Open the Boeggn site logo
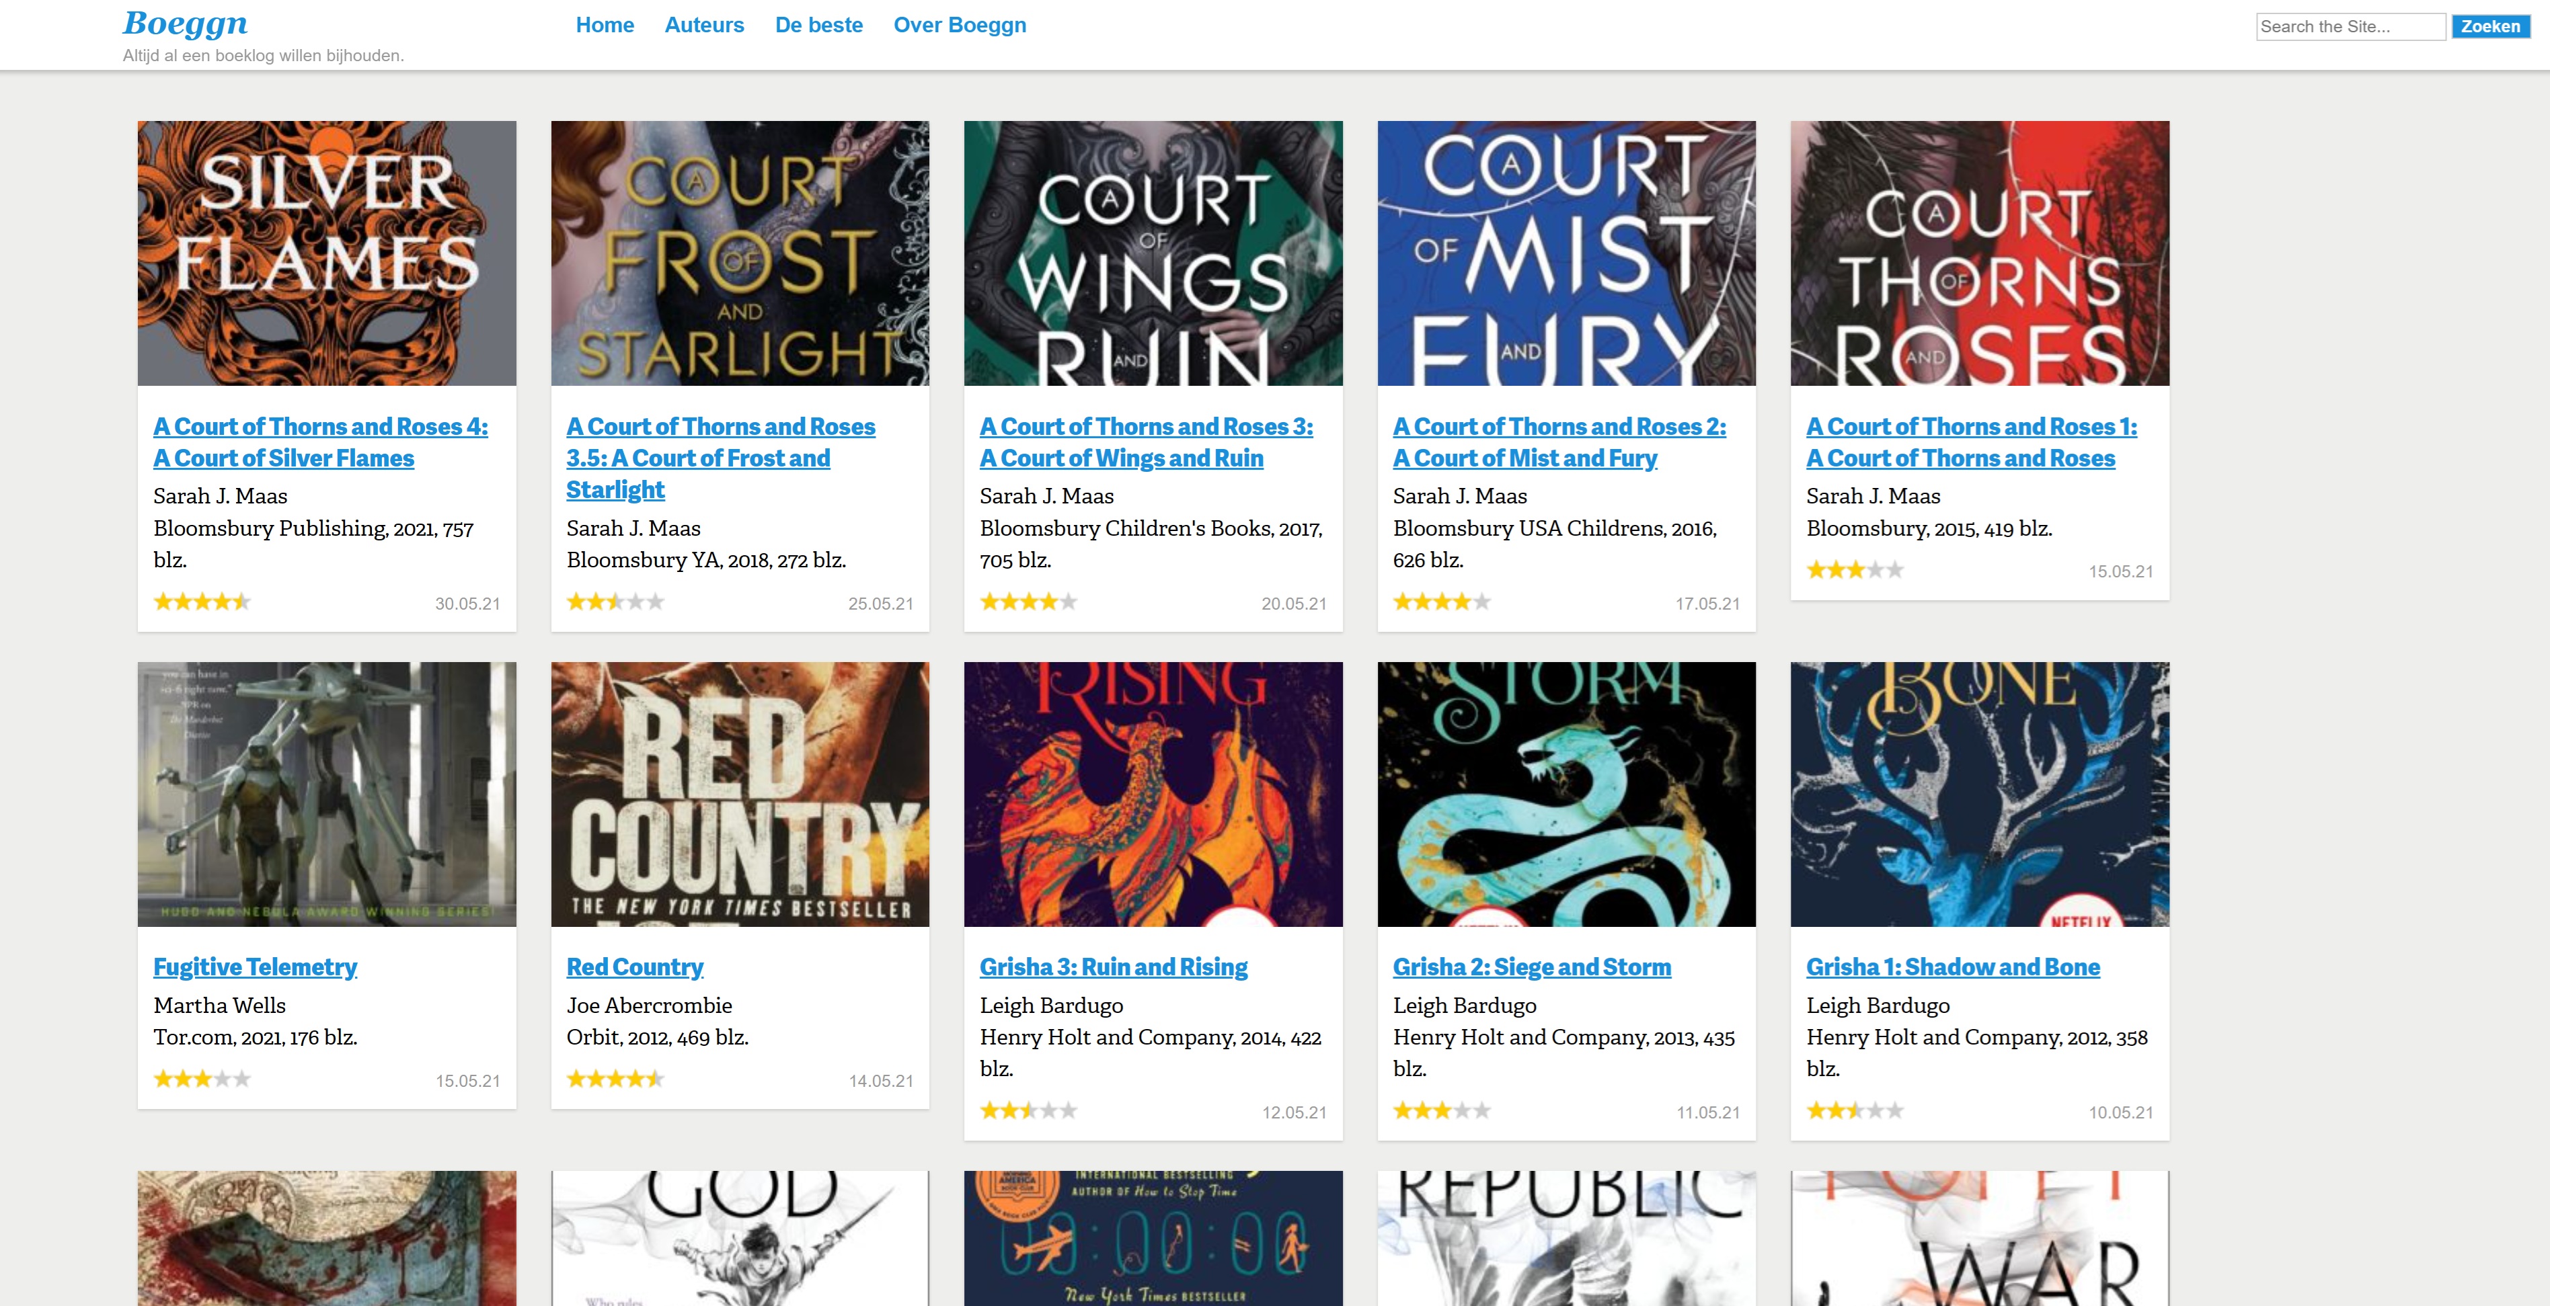Screen dimensions: 2550x1306 [185, 23]
